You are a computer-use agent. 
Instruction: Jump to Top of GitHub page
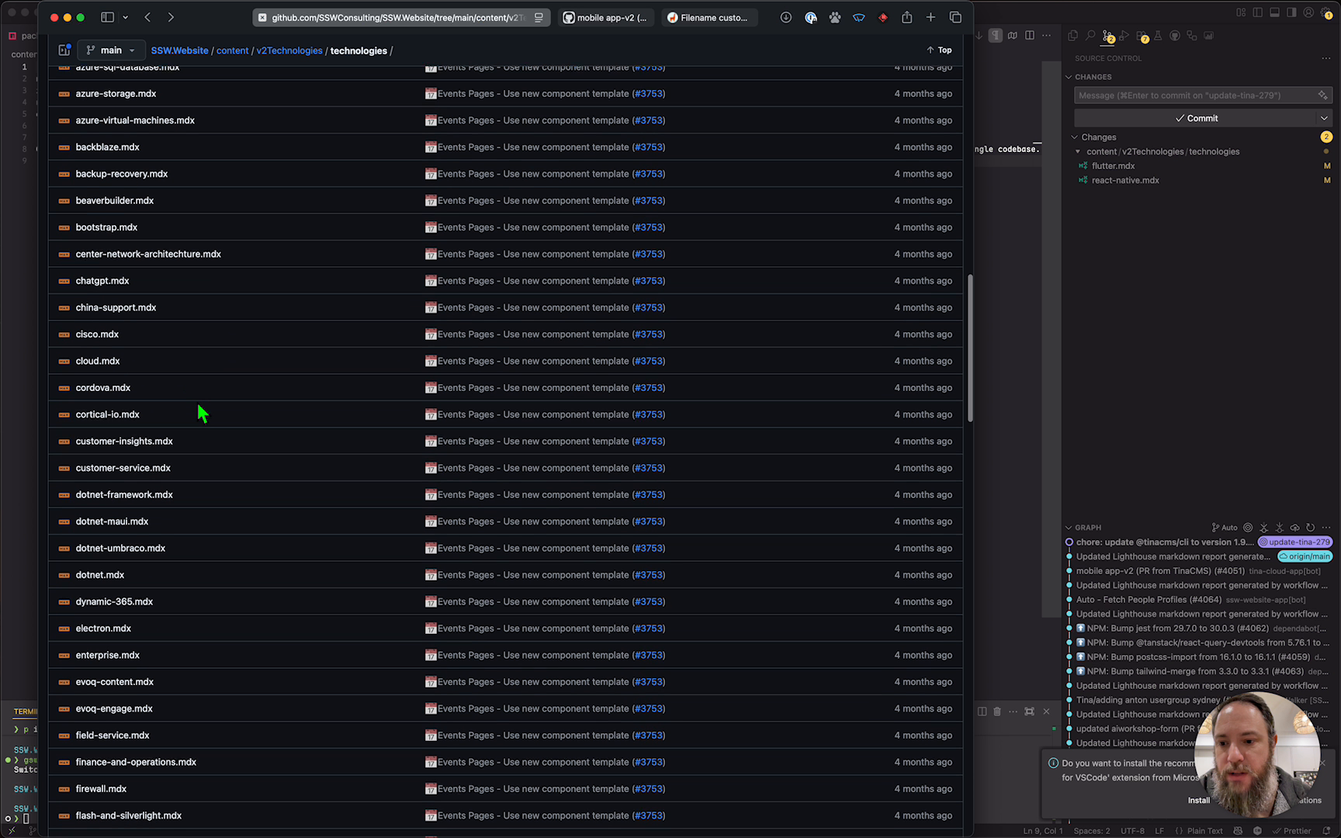pos(939,50)
